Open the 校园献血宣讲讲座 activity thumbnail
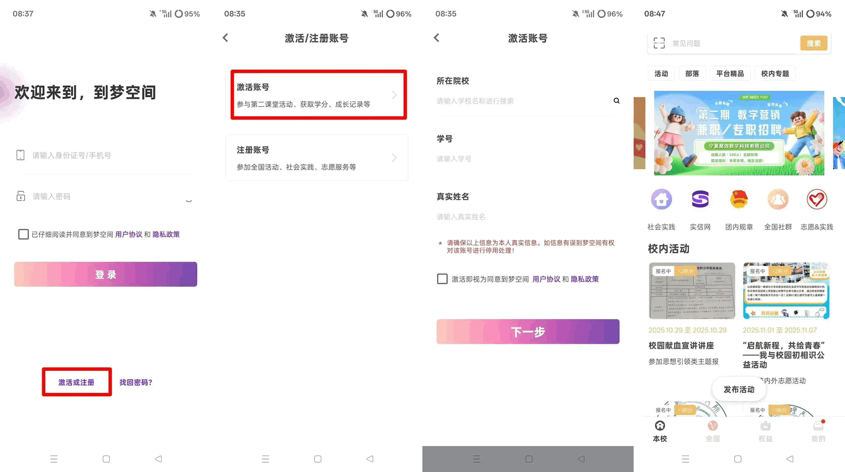The height and width of the screenshot is (472, 845). pyautogui.click(x=692, y=290)
